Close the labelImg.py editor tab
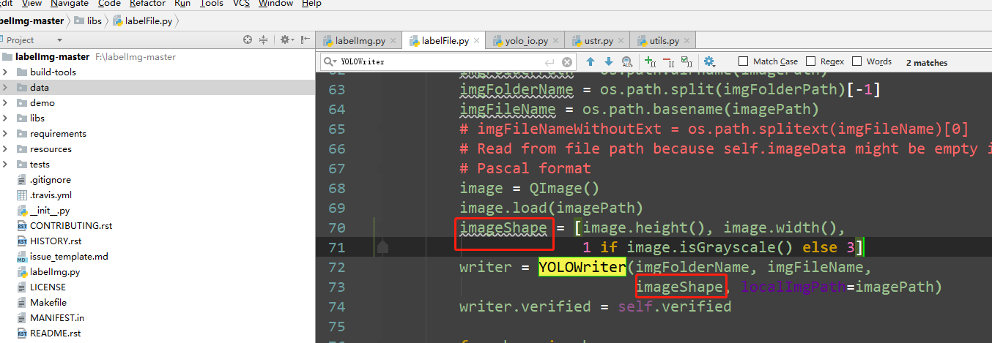 point(393,42)
